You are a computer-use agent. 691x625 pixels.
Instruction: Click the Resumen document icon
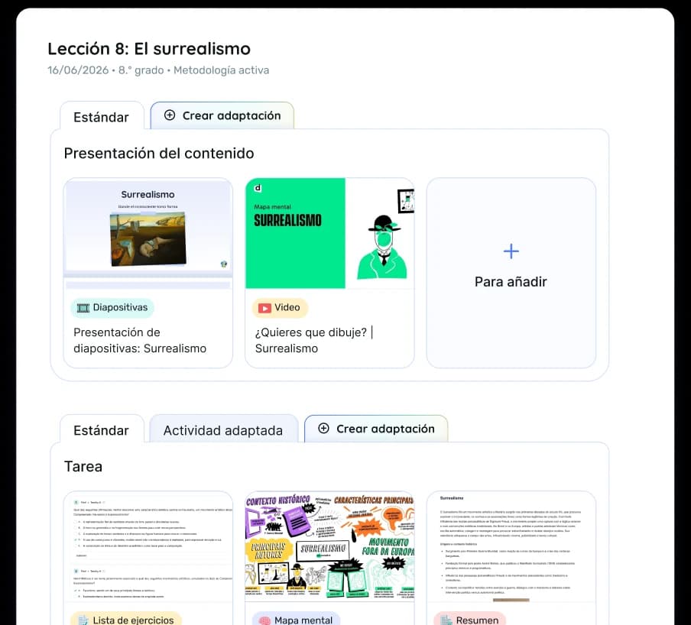(x=446, y=620)
